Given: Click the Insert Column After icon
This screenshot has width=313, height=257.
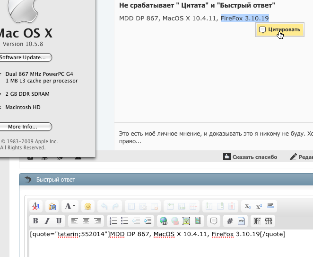Looking at the screenshot, I should click(x=220, y=206).
